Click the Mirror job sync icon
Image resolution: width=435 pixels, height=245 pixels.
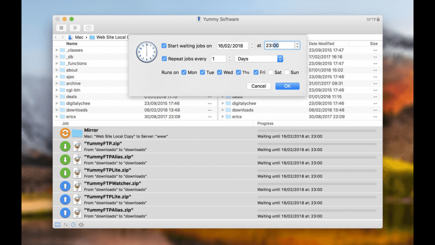(65, 133)
